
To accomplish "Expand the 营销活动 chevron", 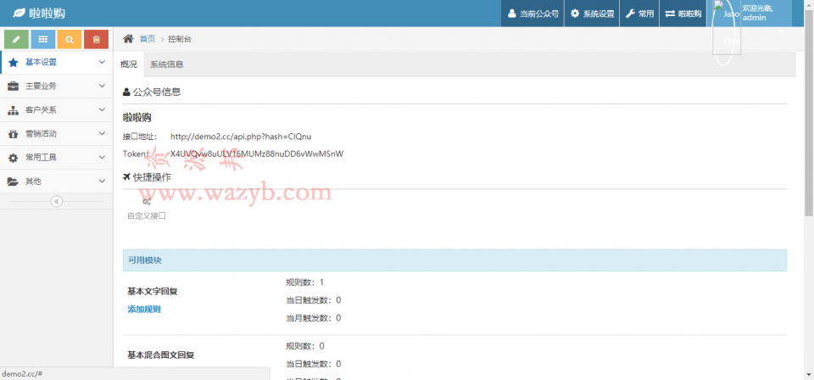I will pos(102,134).
